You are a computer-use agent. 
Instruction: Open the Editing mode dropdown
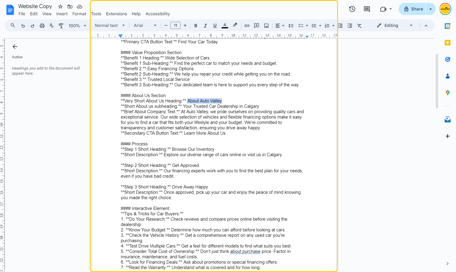395,26
